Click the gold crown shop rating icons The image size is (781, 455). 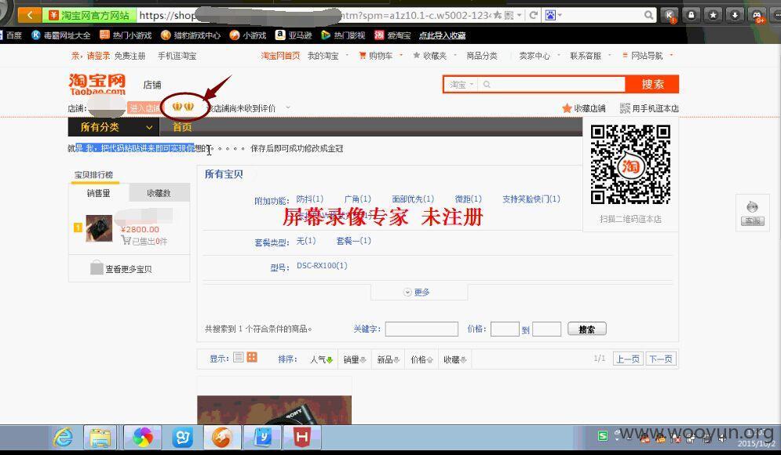[183, 107]
